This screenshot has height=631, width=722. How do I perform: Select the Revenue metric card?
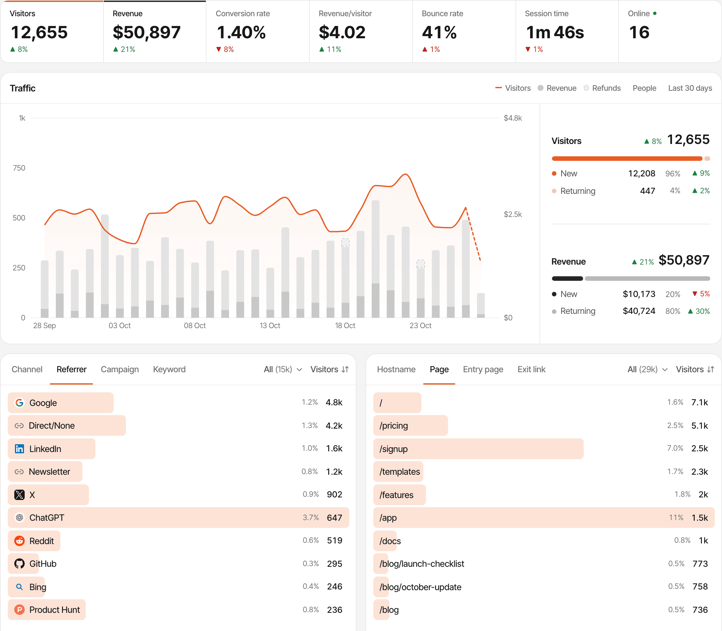coord(155,32)
